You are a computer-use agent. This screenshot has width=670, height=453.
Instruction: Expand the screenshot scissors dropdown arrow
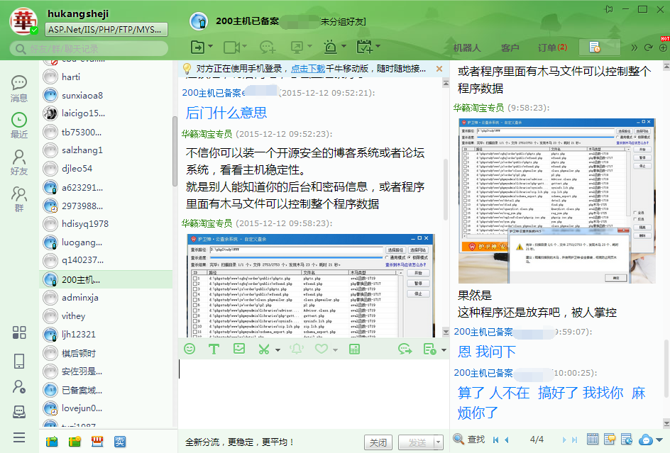tap(278, 350)
